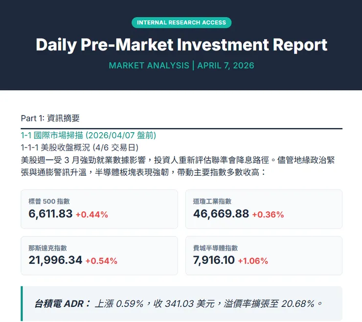Select the 那斯達克指數 card label
The image size is (362, 322).
(48, 248)
